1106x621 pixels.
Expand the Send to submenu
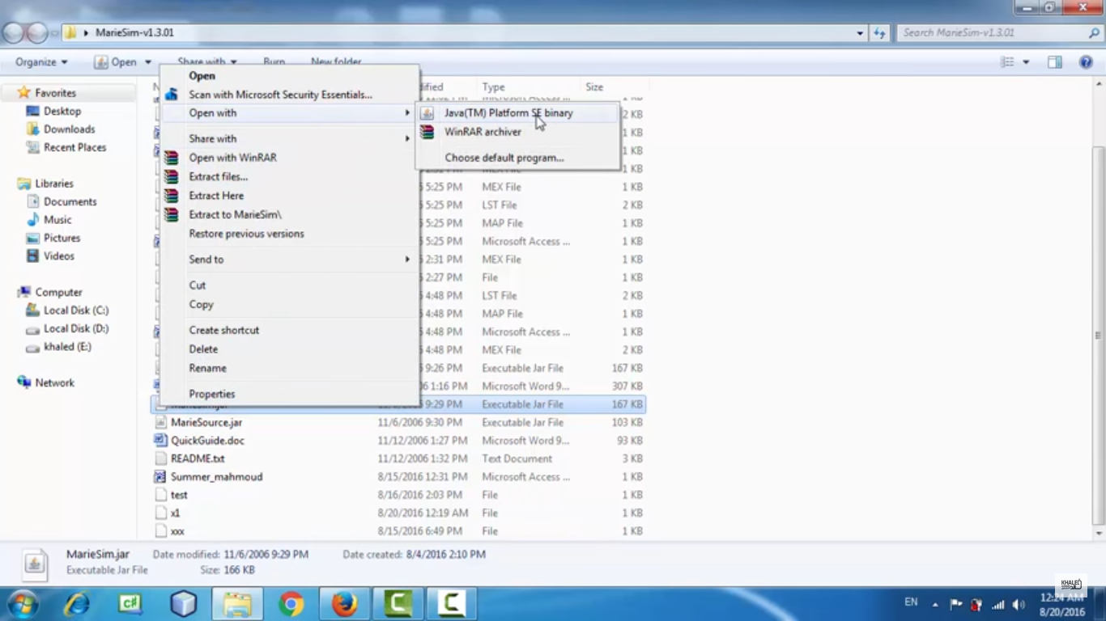[x=290, y=260]
